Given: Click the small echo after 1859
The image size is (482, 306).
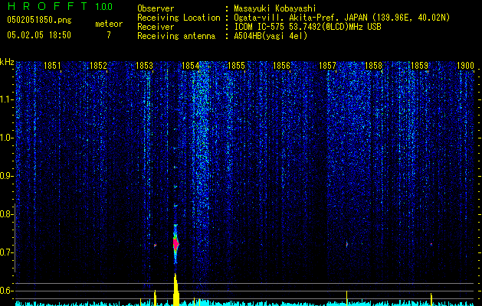Looking at the screenshot, I should pos(431,244).
